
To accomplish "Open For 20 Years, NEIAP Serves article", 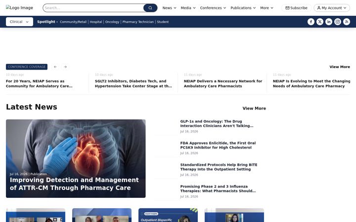I will click(39, 83).
